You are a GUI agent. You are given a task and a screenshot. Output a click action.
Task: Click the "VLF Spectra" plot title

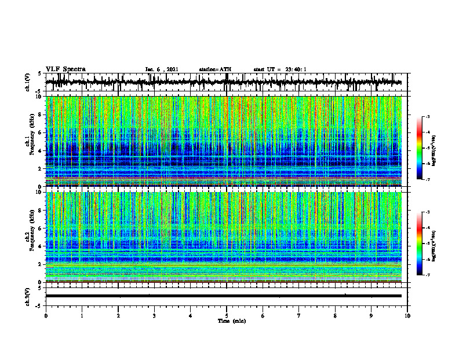65,69
